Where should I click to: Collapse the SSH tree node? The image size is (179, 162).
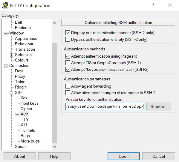[x=11, y=93]
